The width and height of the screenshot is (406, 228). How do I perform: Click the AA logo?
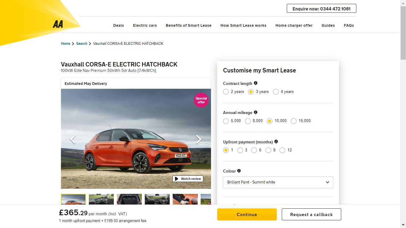(58, 24)
